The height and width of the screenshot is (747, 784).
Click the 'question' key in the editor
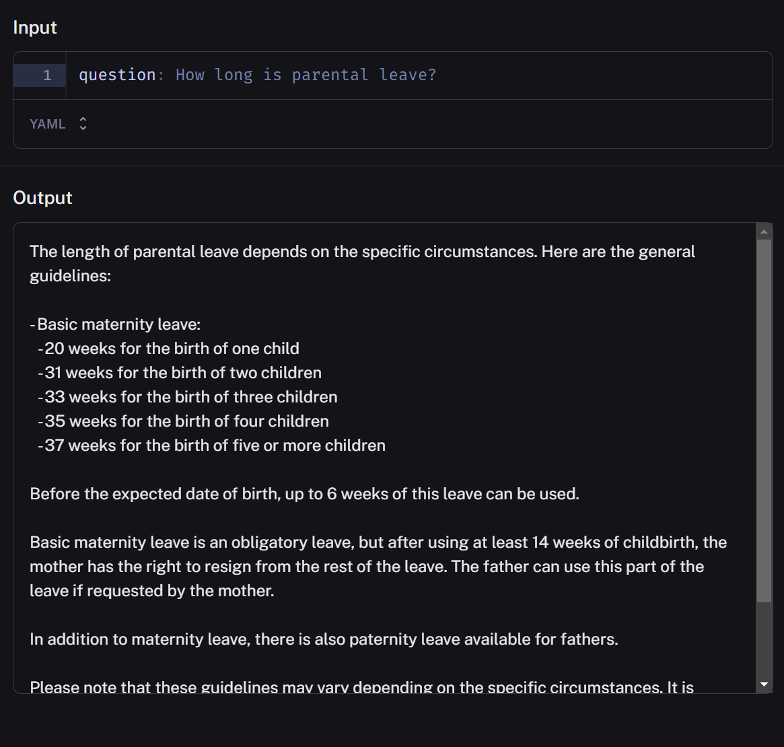coord(117,75)
